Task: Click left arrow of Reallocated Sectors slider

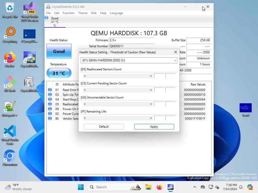Action: pyautogui.click(x=85, y=76)
